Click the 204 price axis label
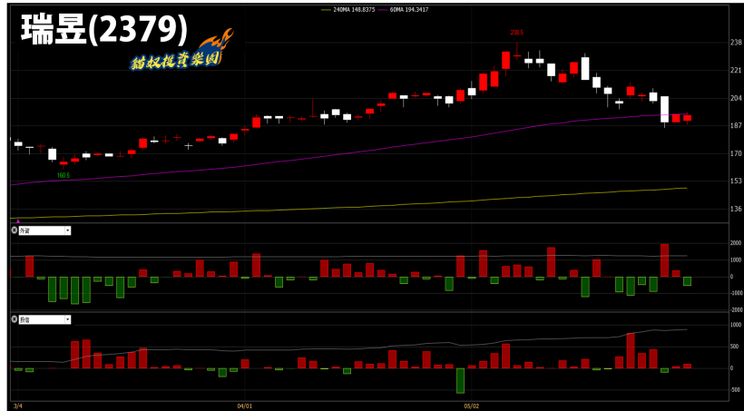 736,98
